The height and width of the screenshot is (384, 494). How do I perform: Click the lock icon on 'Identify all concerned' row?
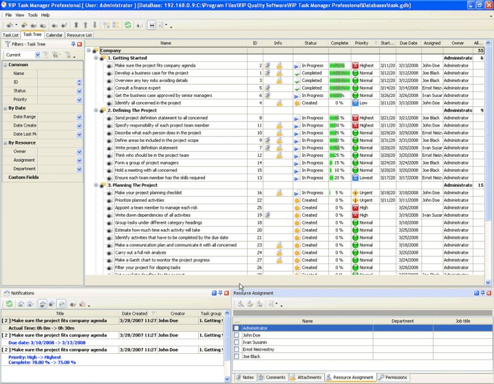279,103
